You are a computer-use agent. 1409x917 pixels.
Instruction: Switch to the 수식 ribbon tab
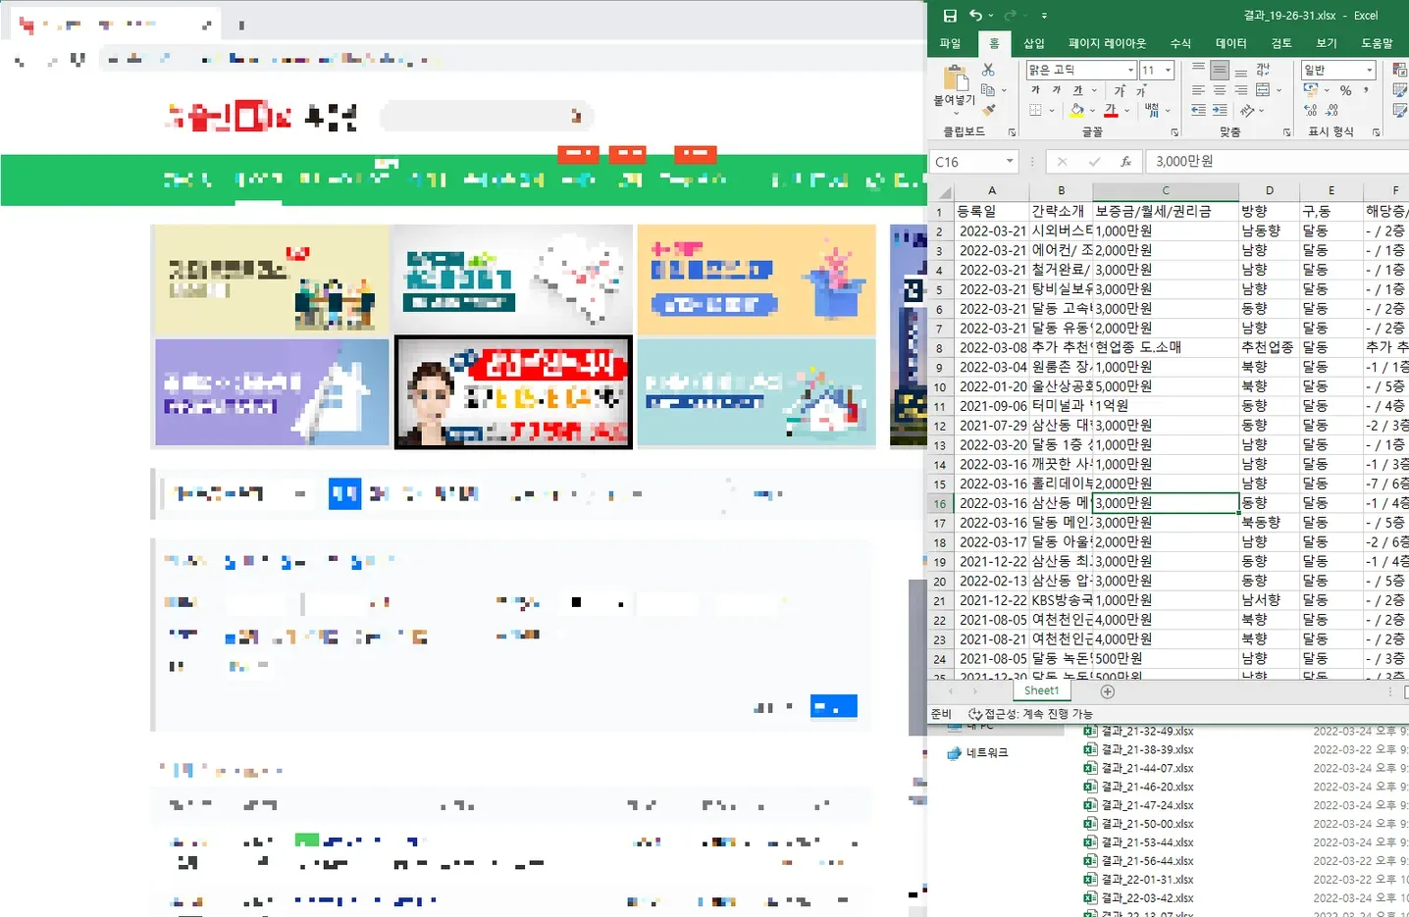(x=1180, y=43)
